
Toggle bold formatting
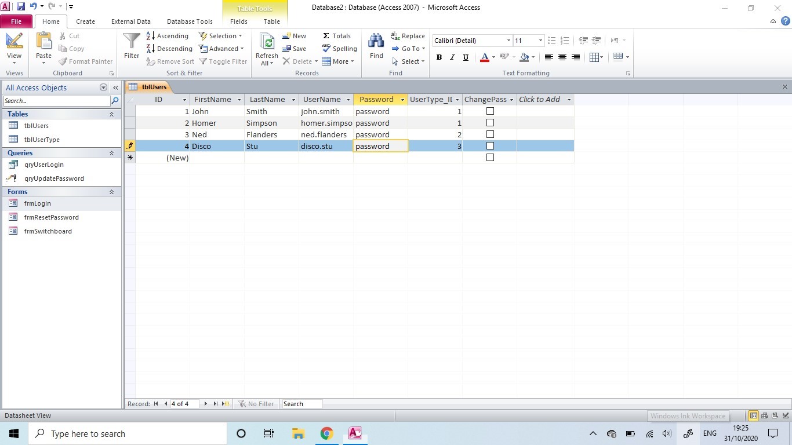pyautogui.click(x=439, y=57)
